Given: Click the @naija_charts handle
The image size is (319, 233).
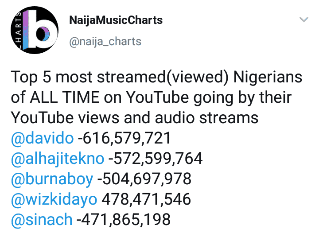Looking at the screenshot, I should 105,42.
